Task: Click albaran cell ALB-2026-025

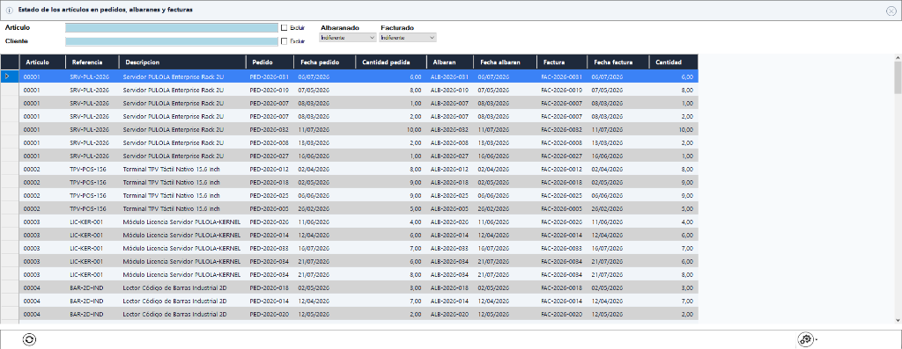Action: point(450,195)
